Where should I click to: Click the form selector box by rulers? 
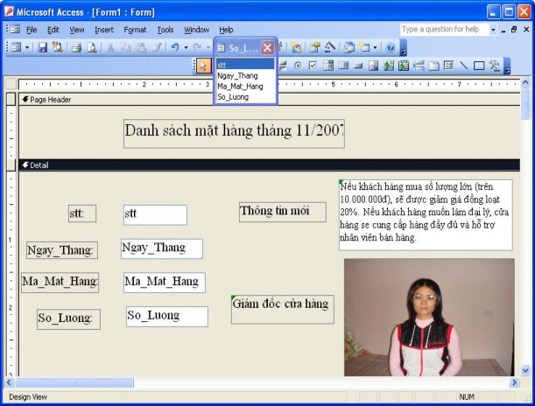(11, 84)
